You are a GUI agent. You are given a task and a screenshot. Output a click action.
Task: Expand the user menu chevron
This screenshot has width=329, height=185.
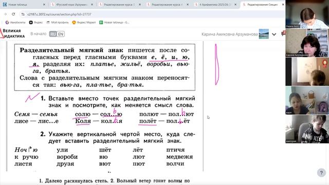[274, 34]
